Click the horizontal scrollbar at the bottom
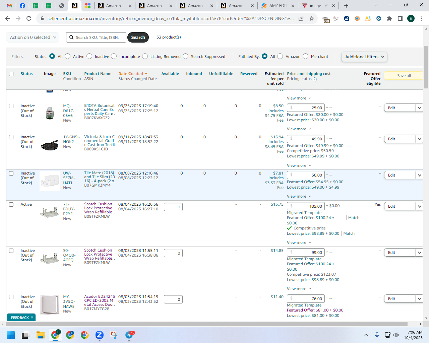This screenshot has height=343, width=429. click(x=206, y=324)
